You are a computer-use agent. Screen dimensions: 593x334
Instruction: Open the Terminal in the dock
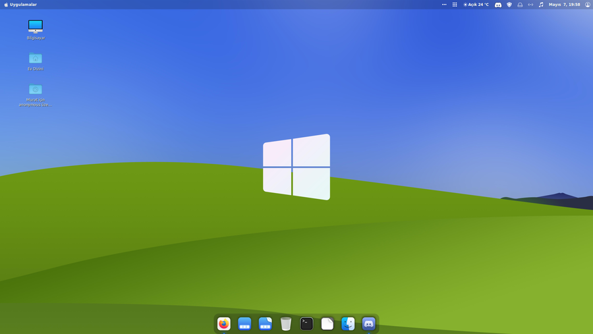[306, 323]
